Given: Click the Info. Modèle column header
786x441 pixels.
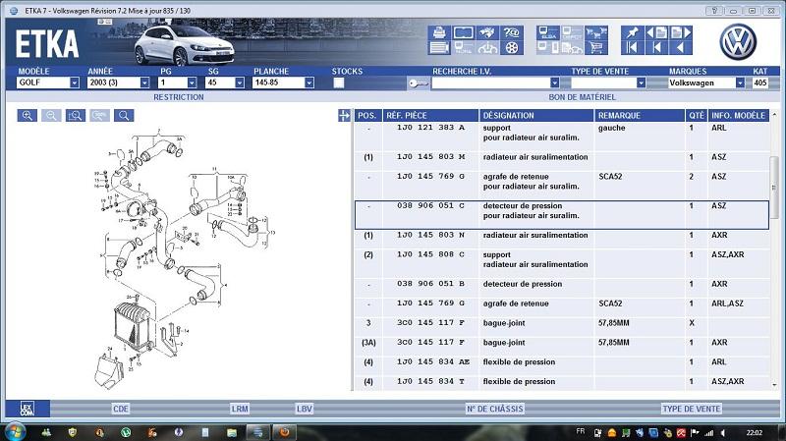Looking at the screenshot, I should pyautogui.click(x=738, y=116).
